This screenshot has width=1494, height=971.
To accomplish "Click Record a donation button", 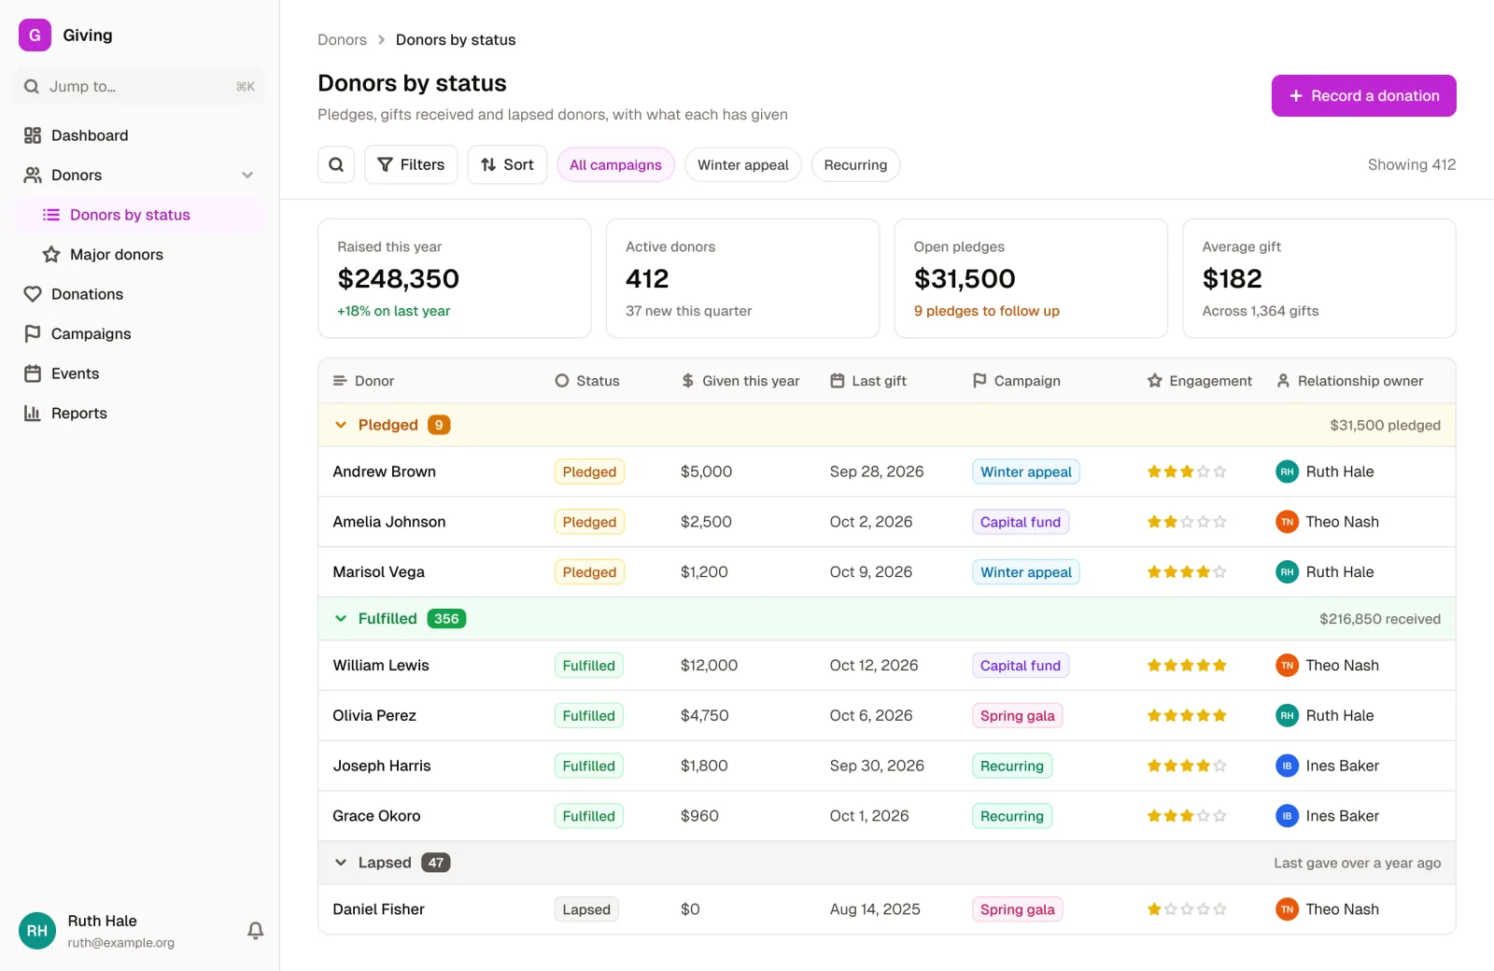I will point(1363,95).
